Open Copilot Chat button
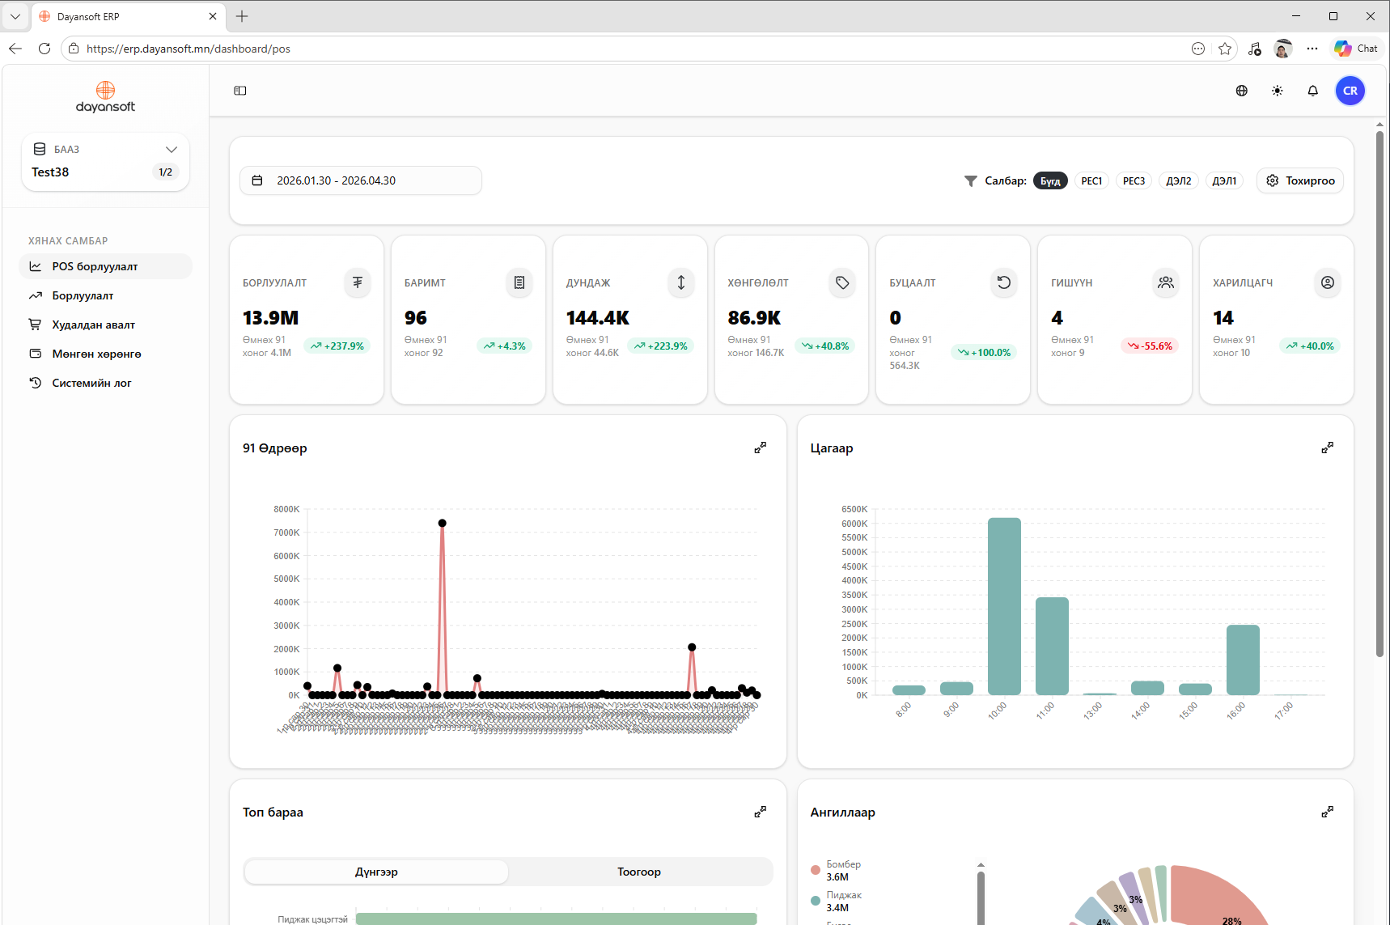 click(x=1357, y=49)
